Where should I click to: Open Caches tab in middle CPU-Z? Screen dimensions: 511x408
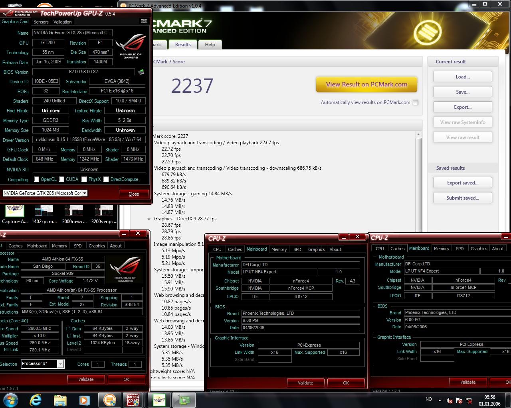(235, 249)
